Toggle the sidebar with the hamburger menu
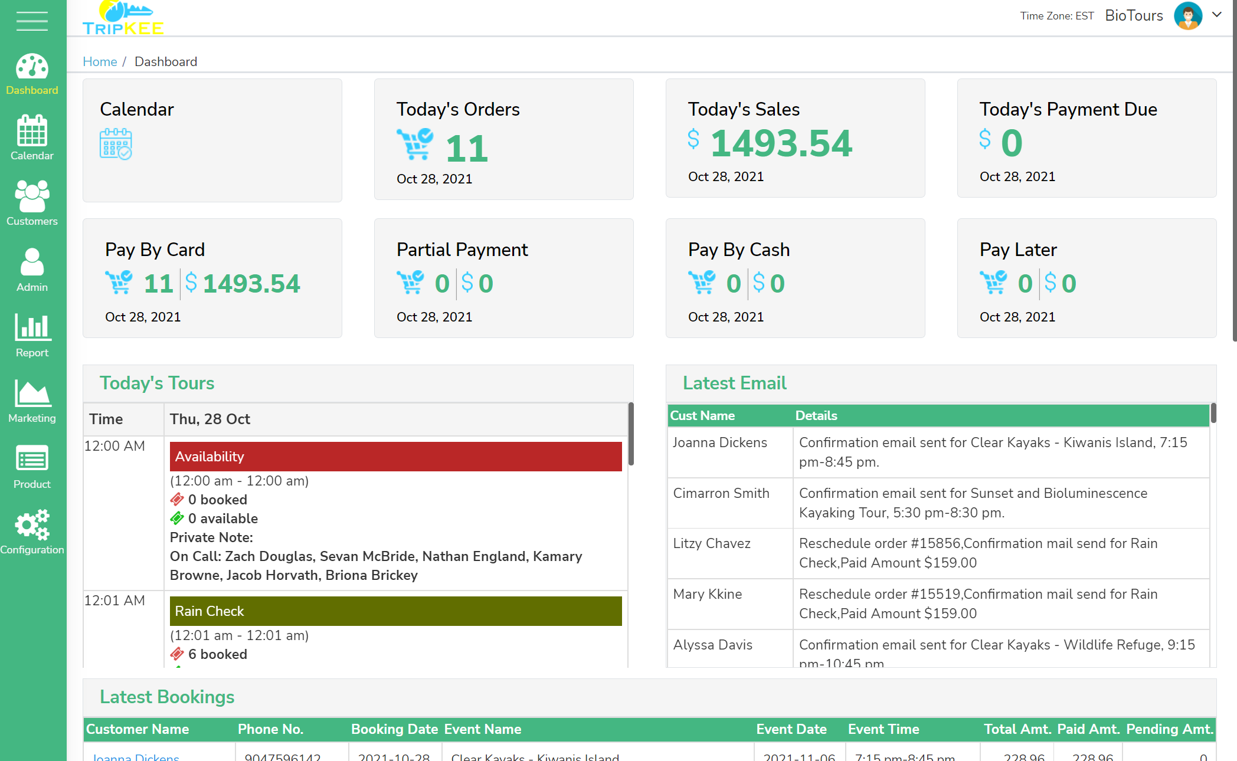The height and width of the screenshot is (761, 1237). pos(32,21)
